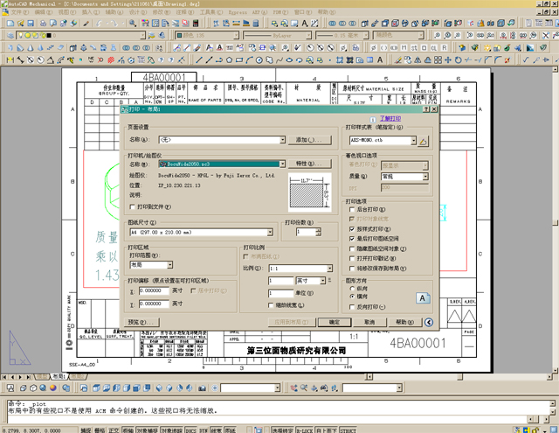559x433 pixels.
Task: Click the plot dialog help question icon
Action: pyautogui.click(x=426, y=109)
